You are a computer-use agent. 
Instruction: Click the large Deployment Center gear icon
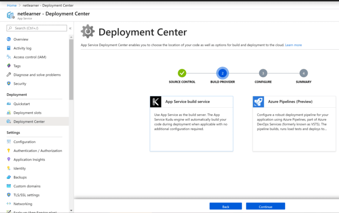(88, 32)
